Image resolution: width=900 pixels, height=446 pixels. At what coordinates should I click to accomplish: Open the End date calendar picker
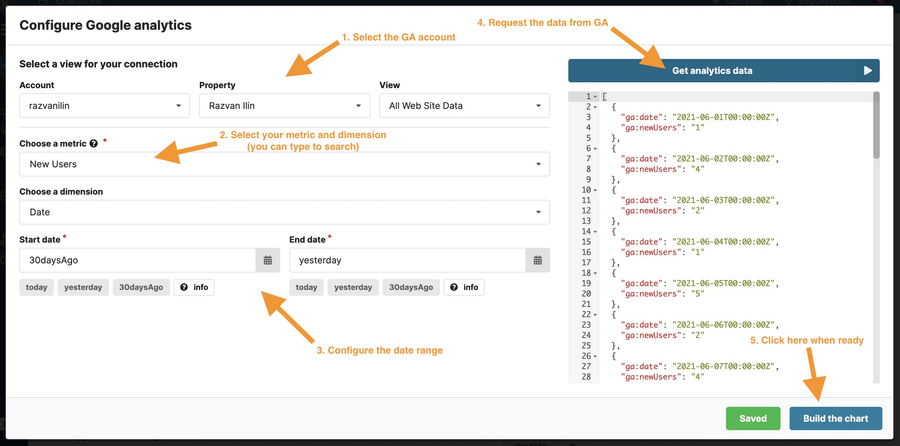tap(537, 260)
